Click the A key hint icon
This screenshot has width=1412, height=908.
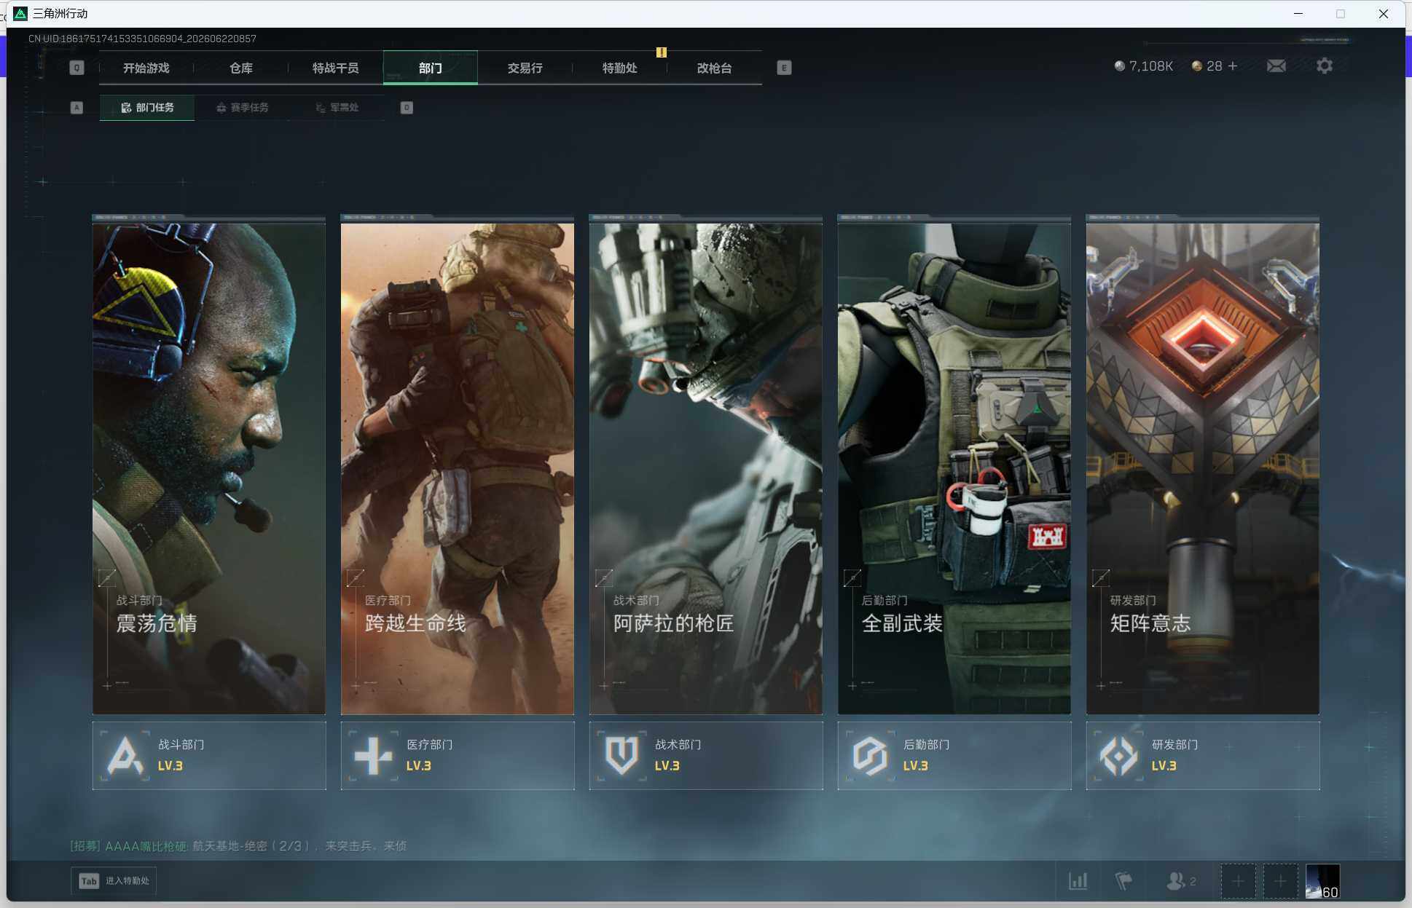[77, 108]
